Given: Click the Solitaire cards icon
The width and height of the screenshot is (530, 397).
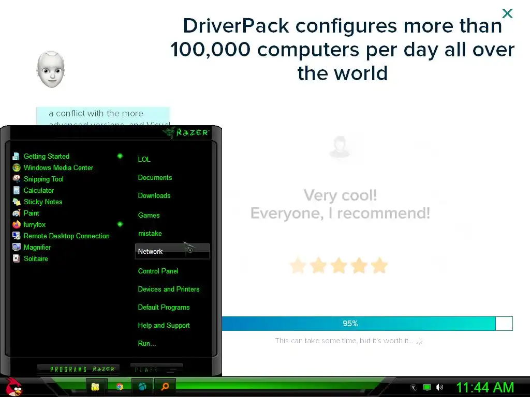Looking at the screenshot, I should [x=16, y=258].
